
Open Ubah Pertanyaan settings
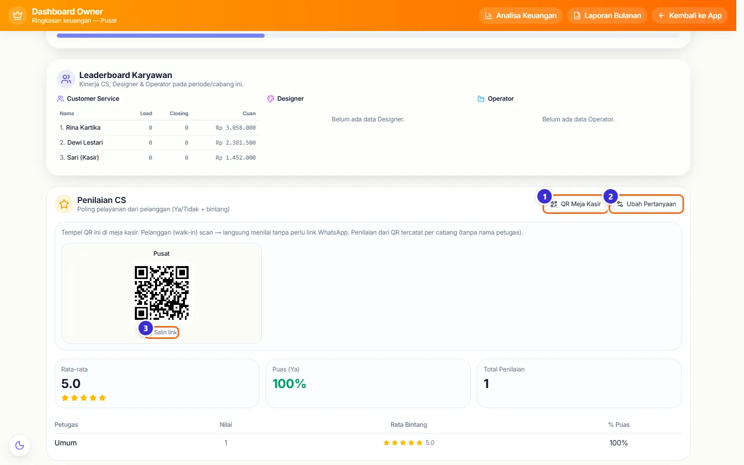[x=646, y=204]
